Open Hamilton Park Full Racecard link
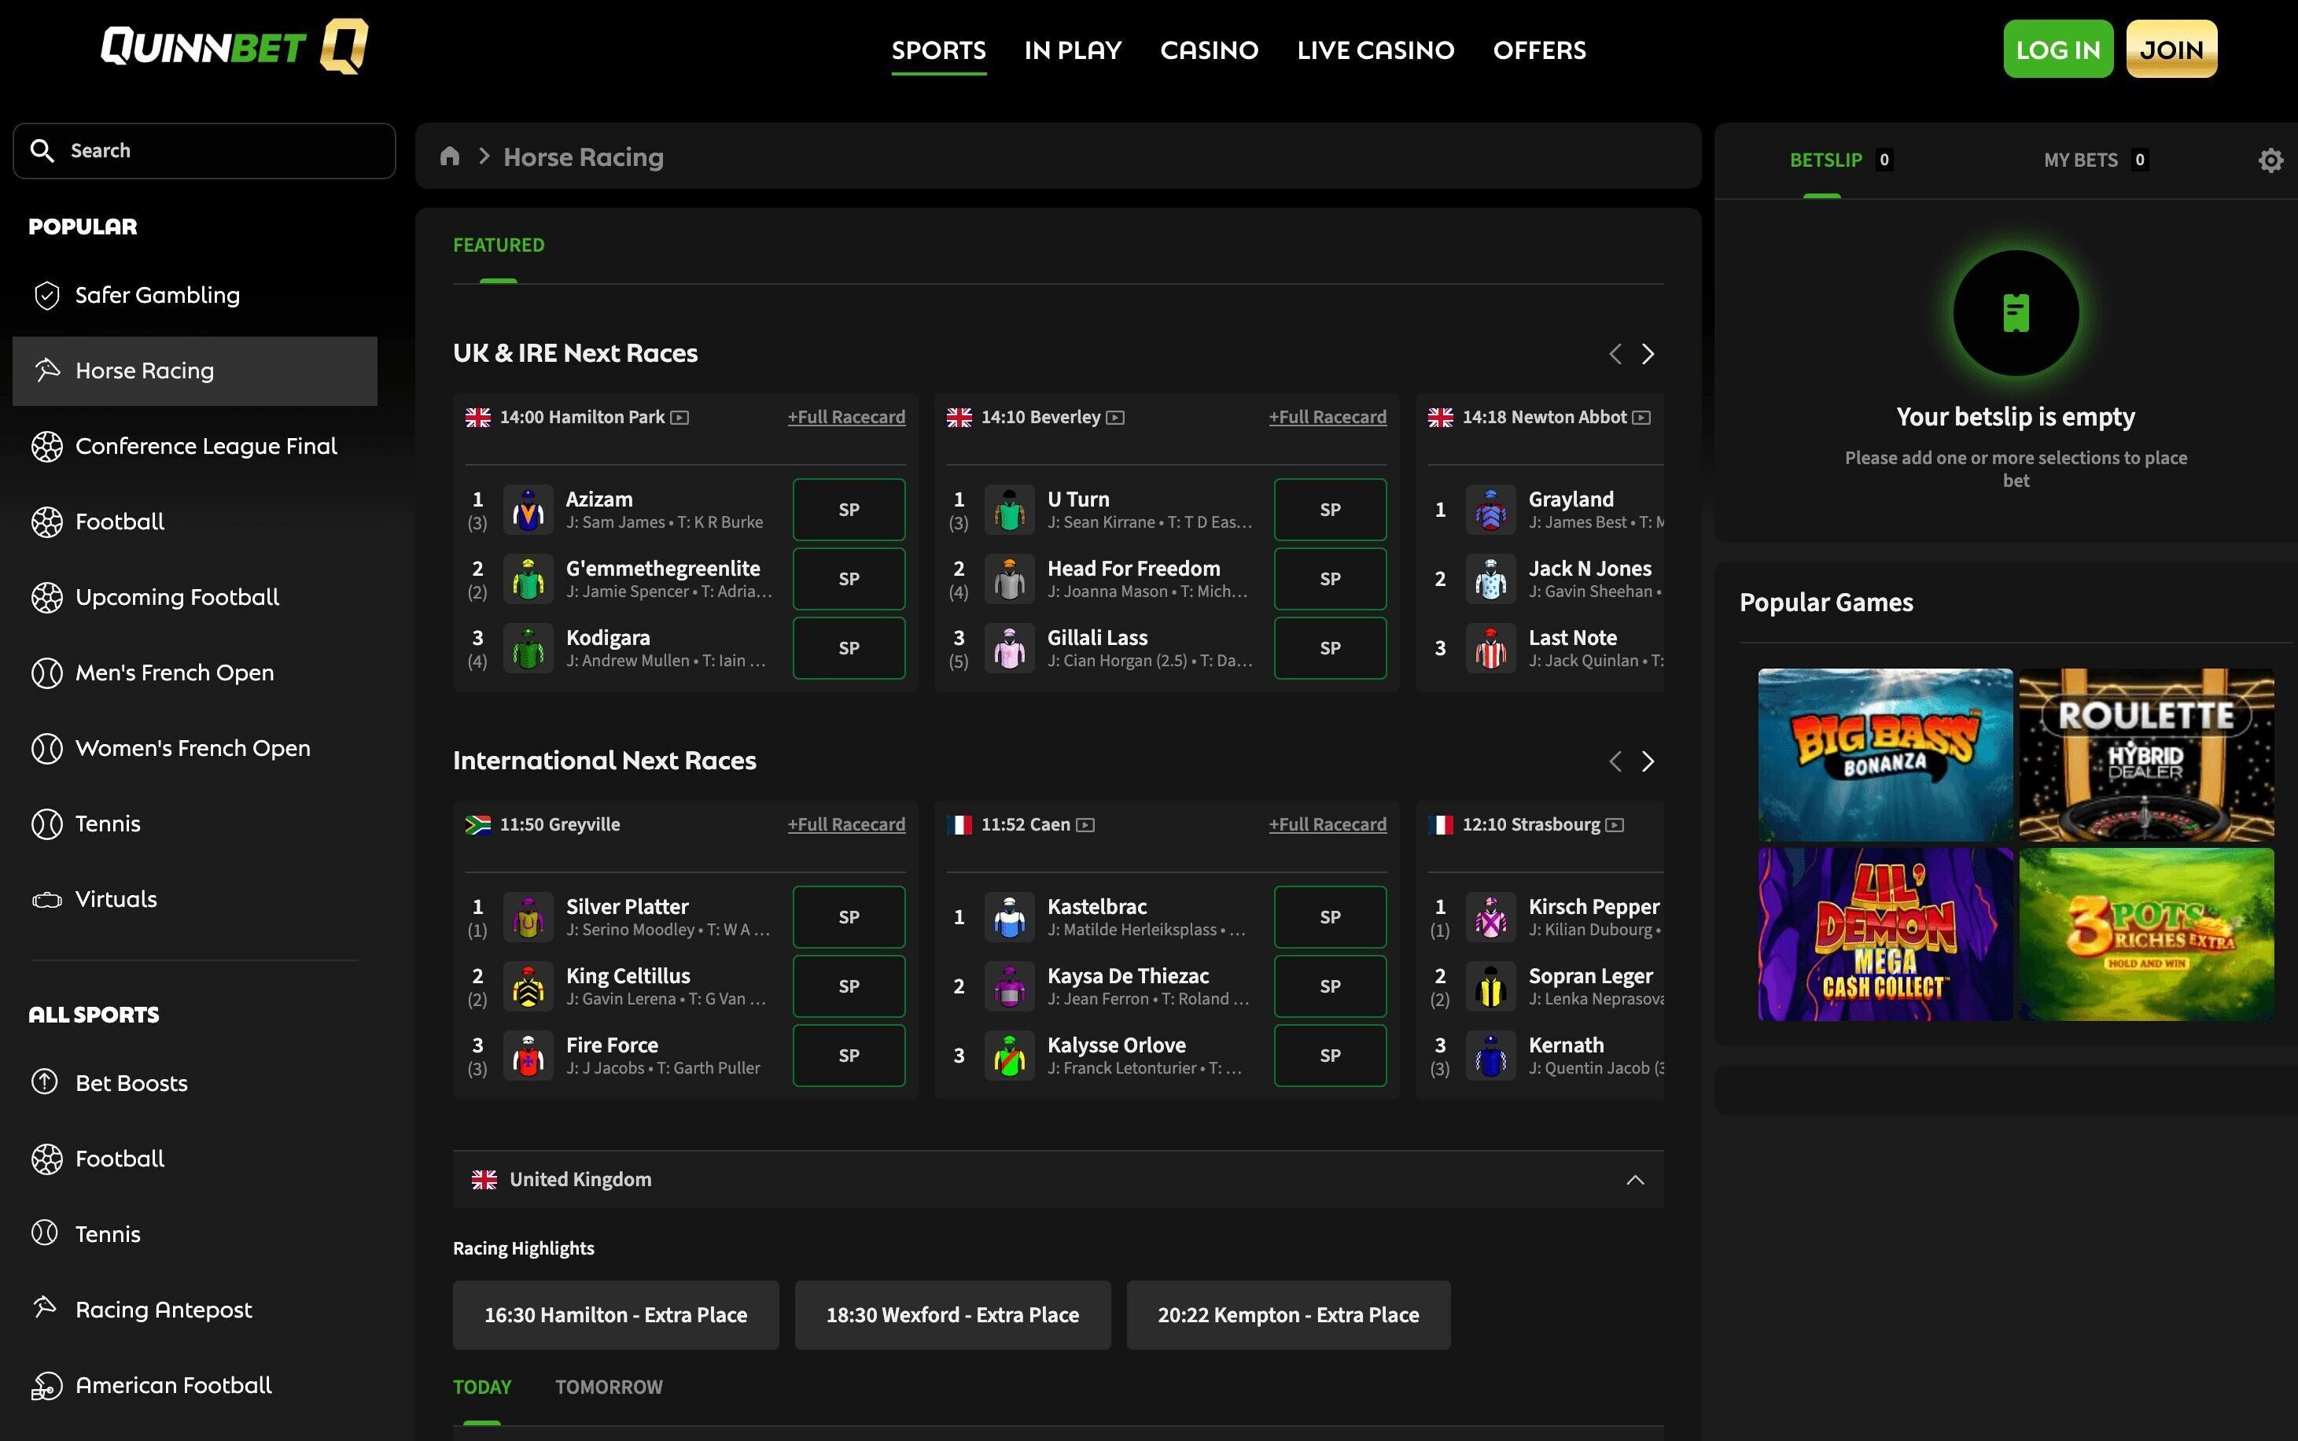The width and height of the screenshot is (2298, 1441). point(846,418)
